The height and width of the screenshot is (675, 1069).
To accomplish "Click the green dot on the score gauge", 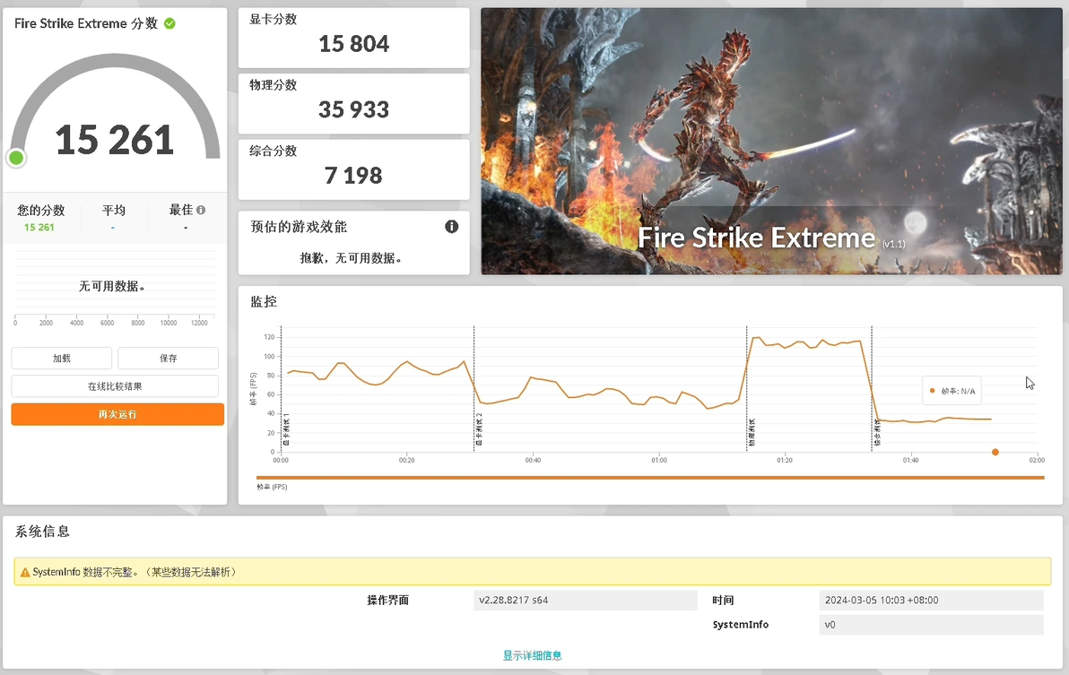I will [x=15, y=158].
